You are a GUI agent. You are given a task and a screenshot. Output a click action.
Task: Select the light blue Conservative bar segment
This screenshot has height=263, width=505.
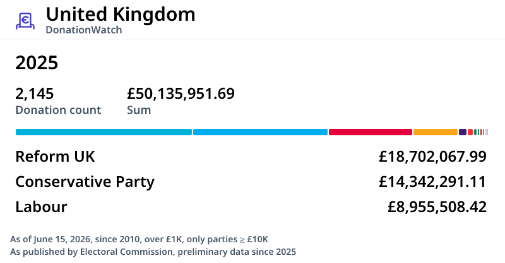(260, 132)
